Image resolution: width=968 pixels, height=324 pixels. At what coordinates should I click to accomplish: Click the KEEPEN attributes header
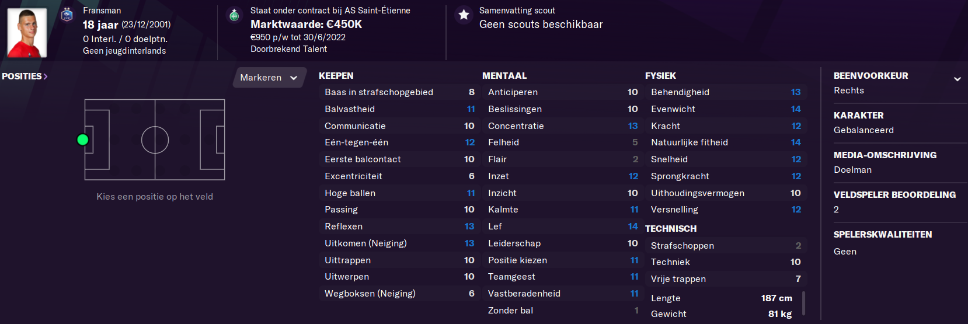[336, 76]
